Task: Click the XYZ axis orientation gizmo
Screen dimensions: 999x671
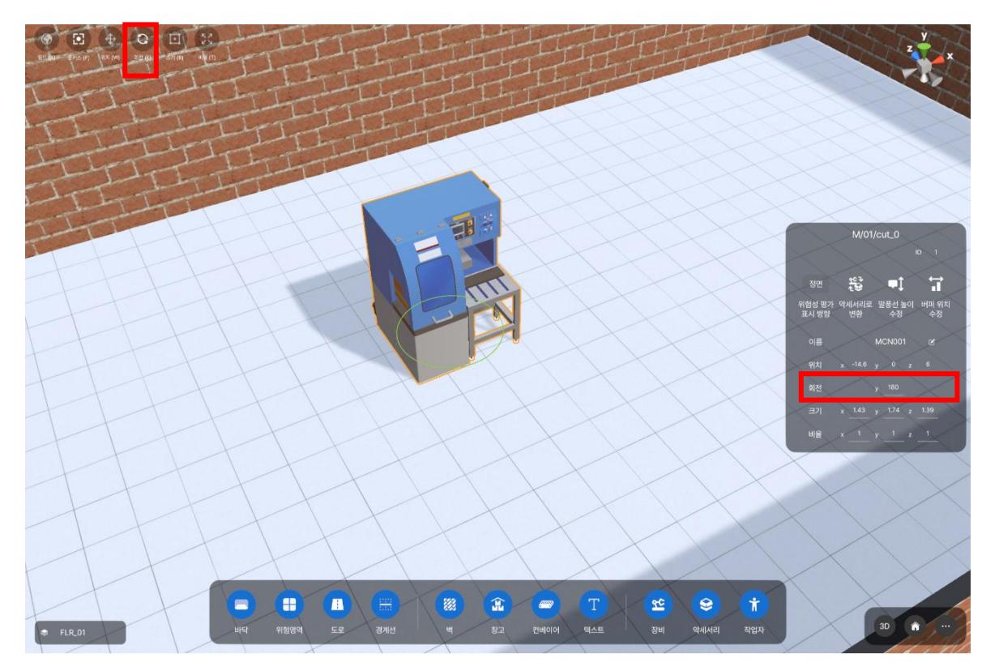Action: [929, 59]
